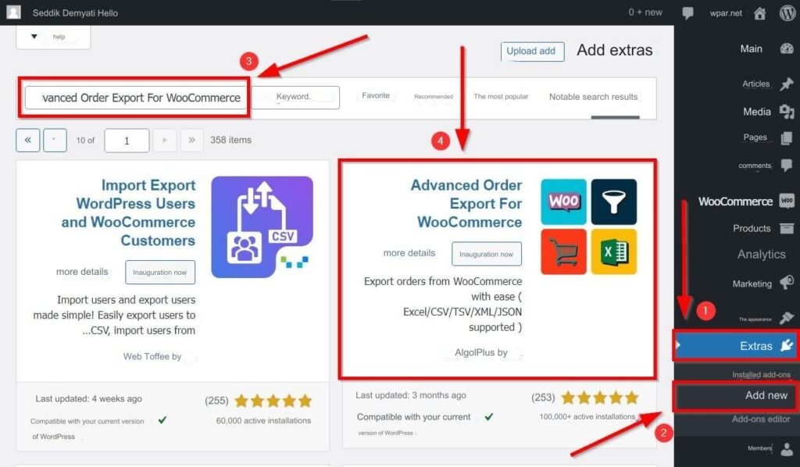Click the plugin search input field
Image resolution: width=800 pixels, height=467 pixels.
(x=134, y=98)
